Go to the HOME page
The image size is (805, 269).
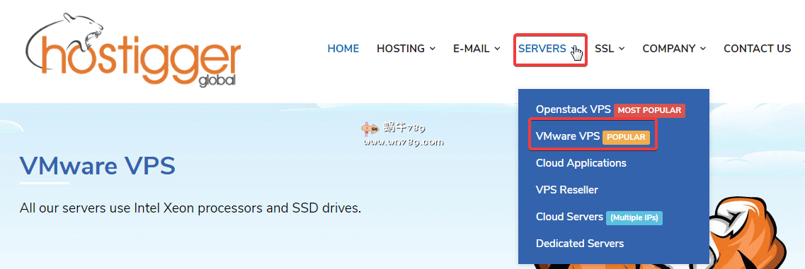click(343, 49)
